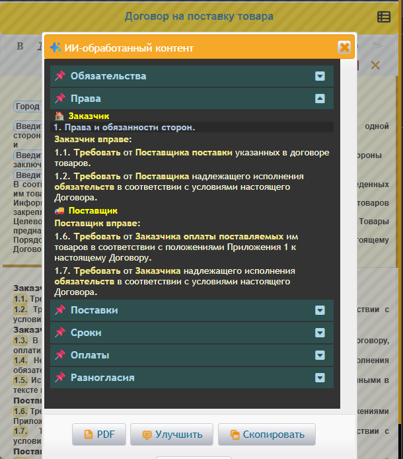Select the Поставки section header
The height and width of the screenshot is (459, 403).
[x=192, y=310]
